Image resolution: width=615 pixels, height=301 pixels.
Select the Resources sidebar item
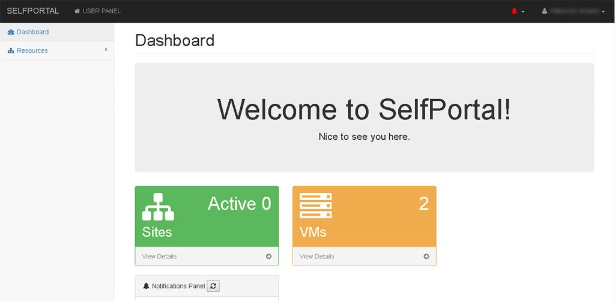coord(57,50)
